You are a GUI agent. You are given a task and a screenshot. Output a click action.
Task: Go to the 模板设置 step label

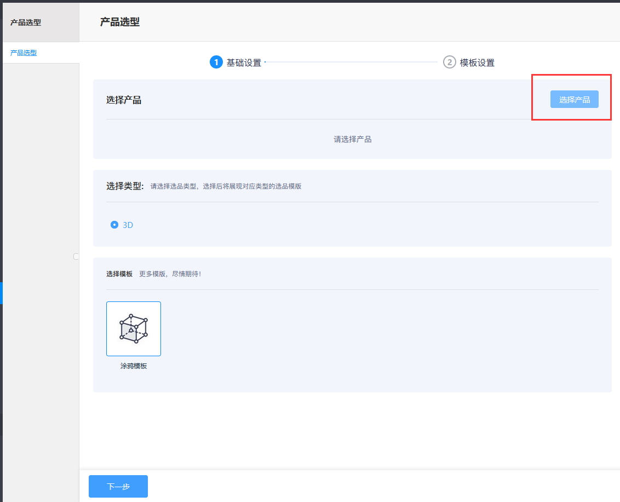pos(477,62)
